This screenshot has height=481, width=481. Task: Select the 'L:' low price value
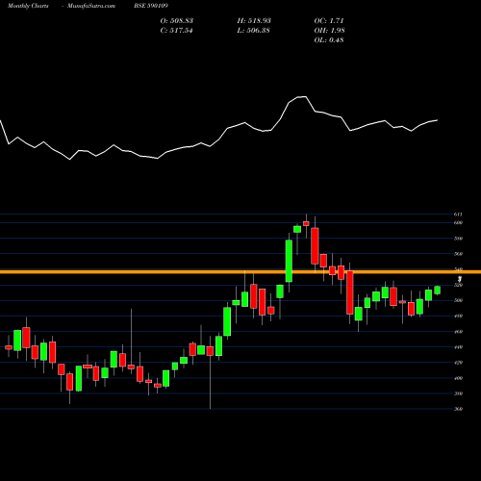pyautogui.click(x=253, y=31)
